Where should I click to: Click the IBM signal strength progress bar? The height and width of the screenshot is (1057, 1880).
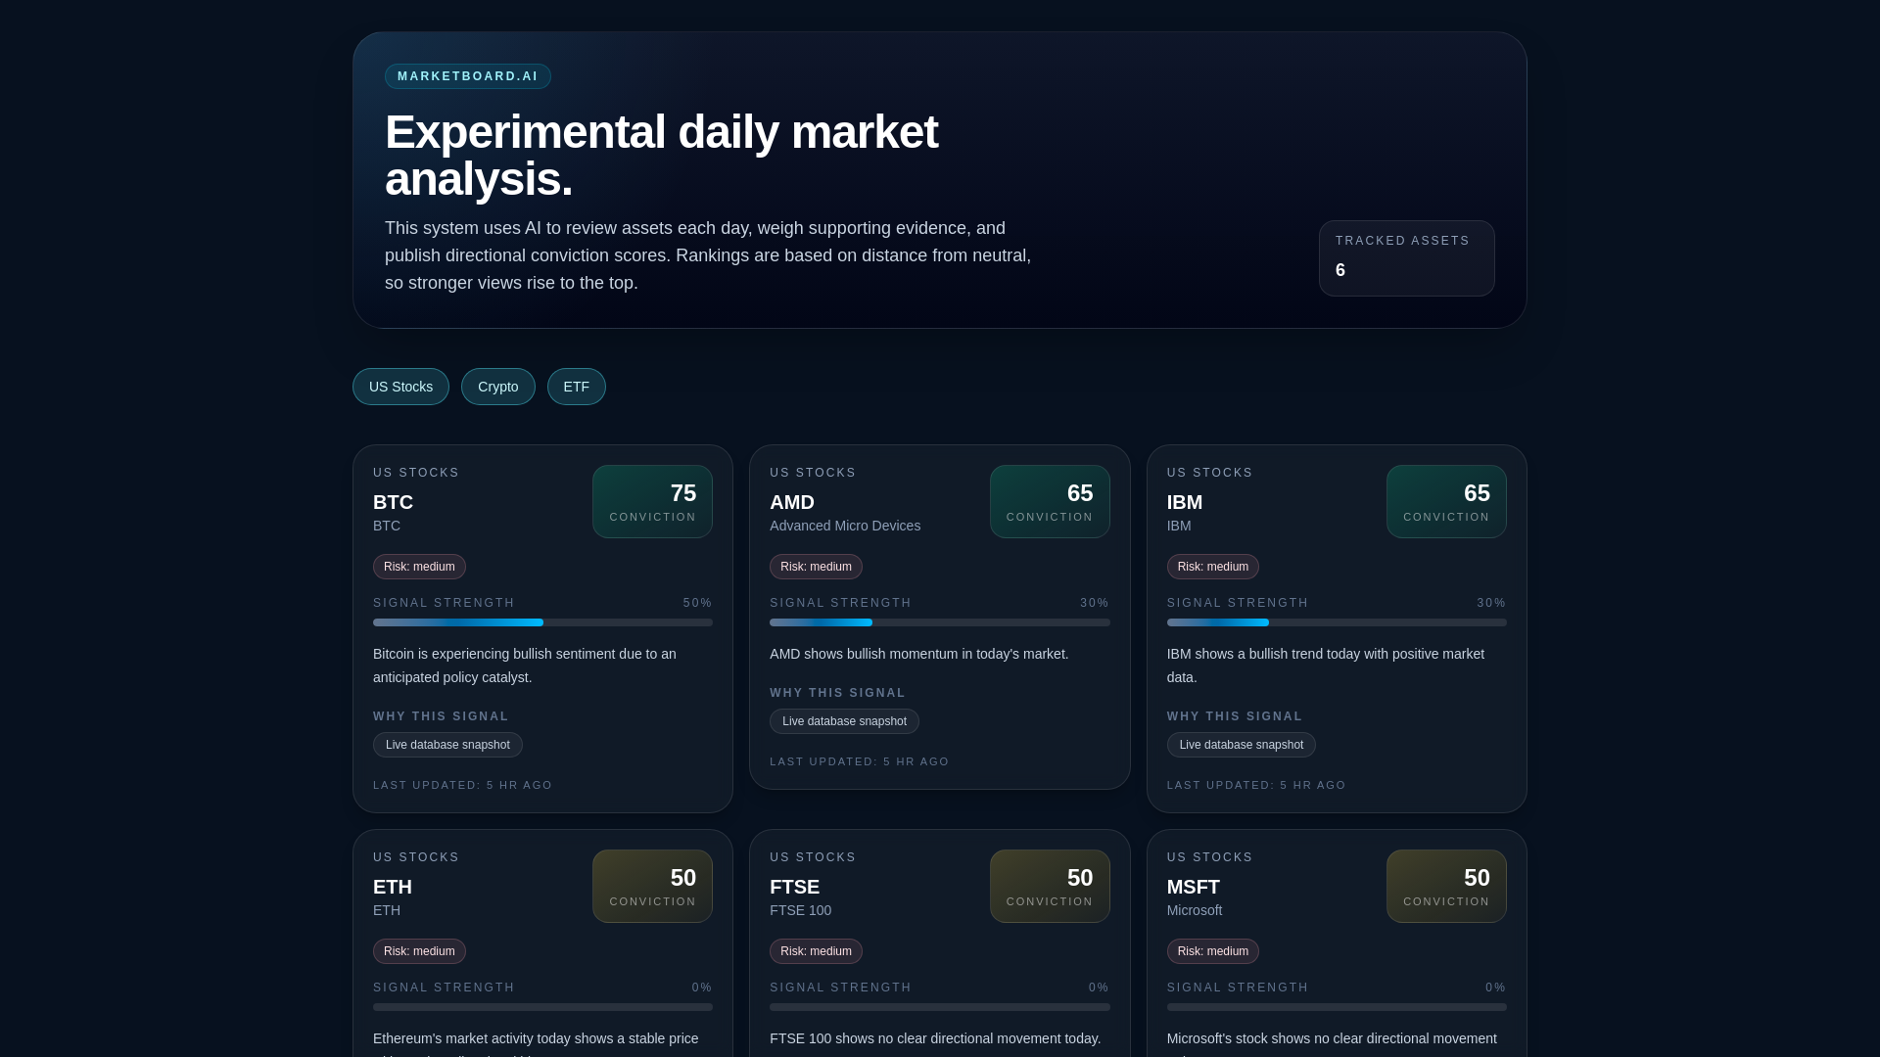pyautogui.click(x=1337, y=622)
